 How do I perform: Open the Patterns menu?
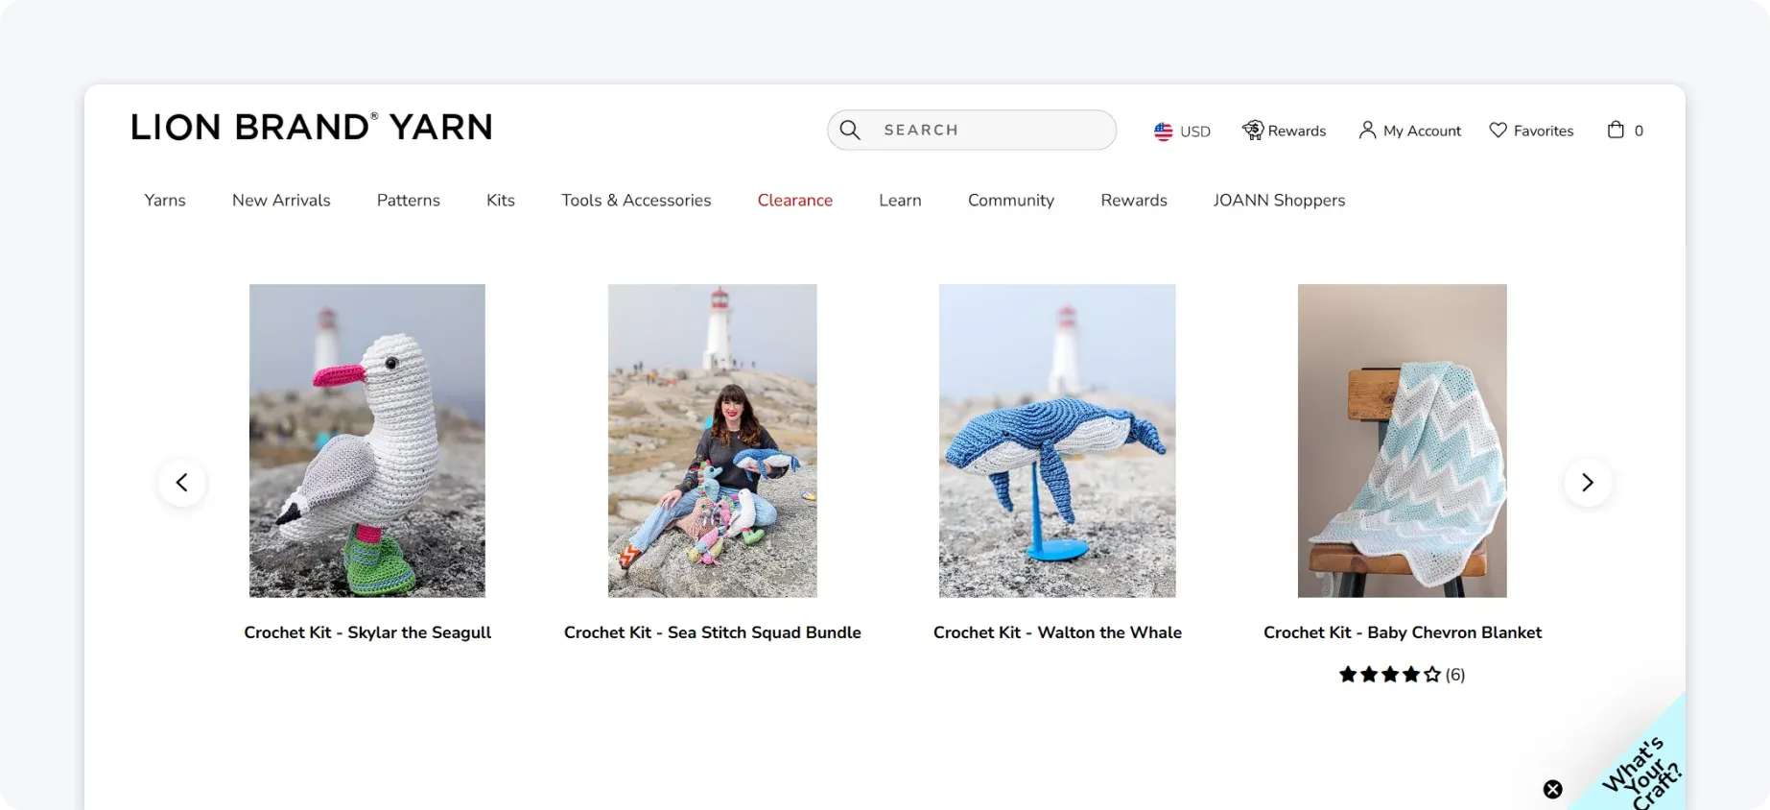408,200
